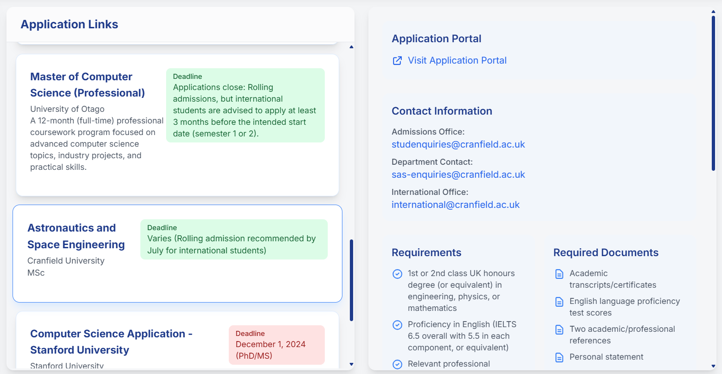This screenshot has height=374, width=722.
Task: Click 'English language proficiency test scores' text
Action: (x=625, y=307)
